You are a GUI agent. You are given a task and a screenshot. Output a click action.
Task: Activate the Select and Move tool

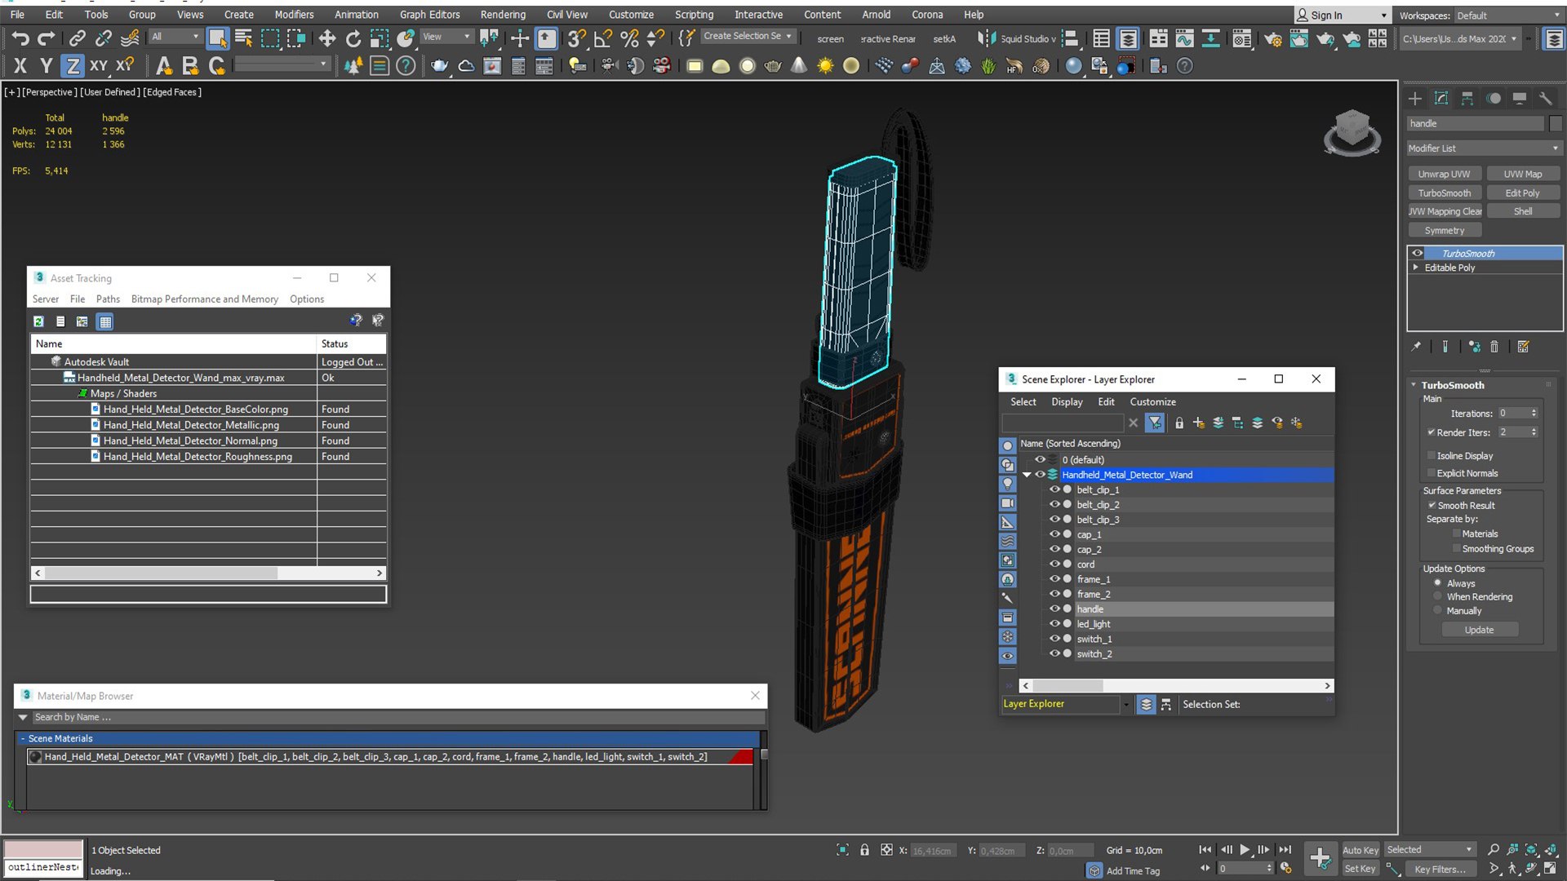coord(327,38)
